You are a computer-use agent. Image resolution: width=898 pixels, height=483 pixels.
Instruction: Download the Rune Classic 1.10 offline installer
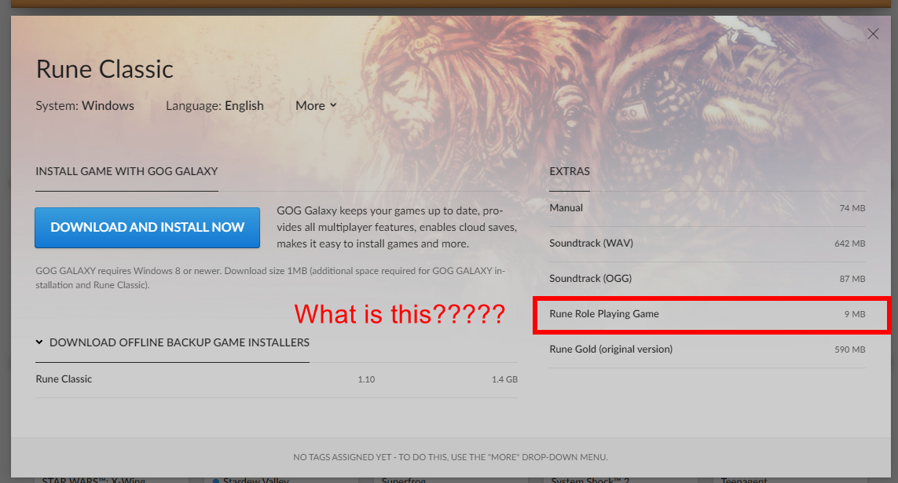point(64,379)
